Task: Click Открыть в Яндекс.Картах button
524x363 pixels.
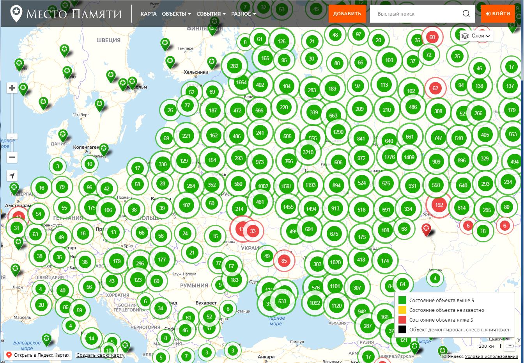Action: (x=38, y=355)
